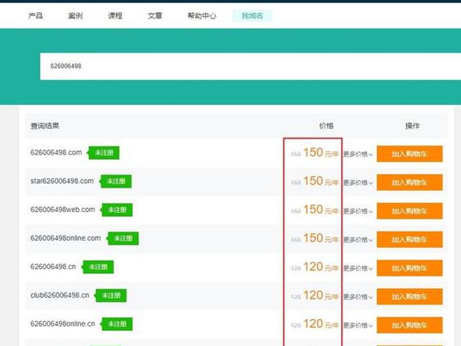This screenshot has width=461, height=346.
Task: Click the domain name 626006498online.cn
Action: tap(63, 324)
